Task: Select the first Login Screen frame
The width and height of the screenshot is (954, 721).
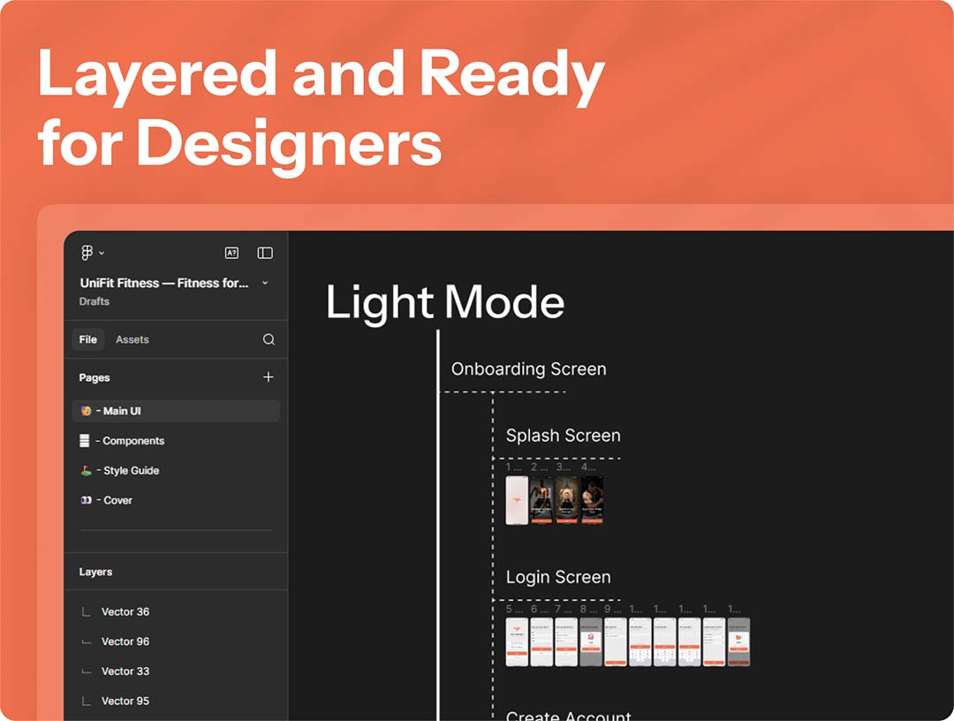Action: (x=517, y=641)
